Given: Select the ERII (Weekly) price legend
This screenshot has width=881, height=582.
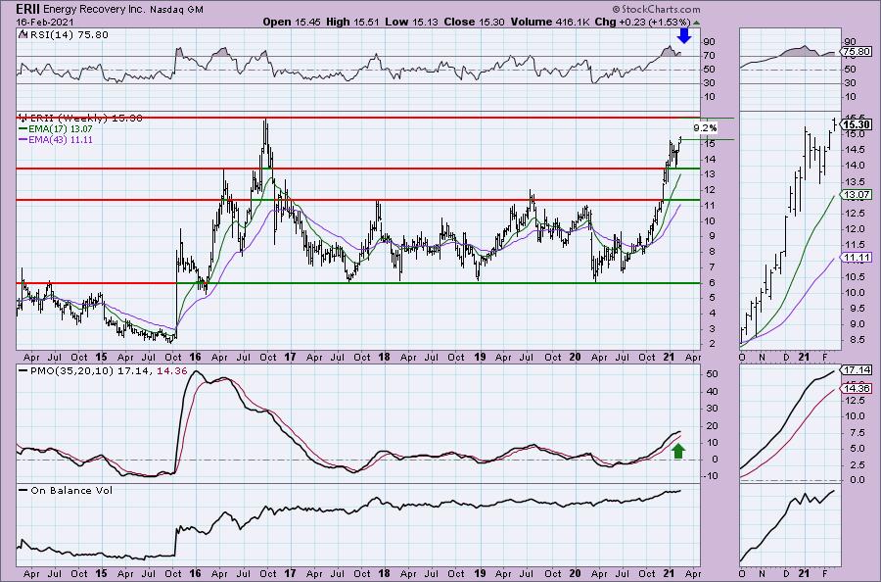Looking at the screenshot, I should (x=80, y=119).
